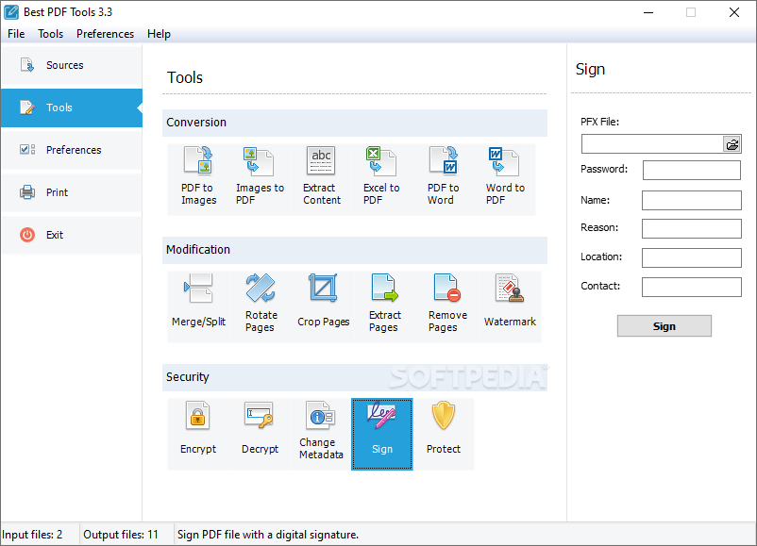Viewport: 757px width, 546px height.
Task: Click the Reason input field
Action: click(691, 228)
